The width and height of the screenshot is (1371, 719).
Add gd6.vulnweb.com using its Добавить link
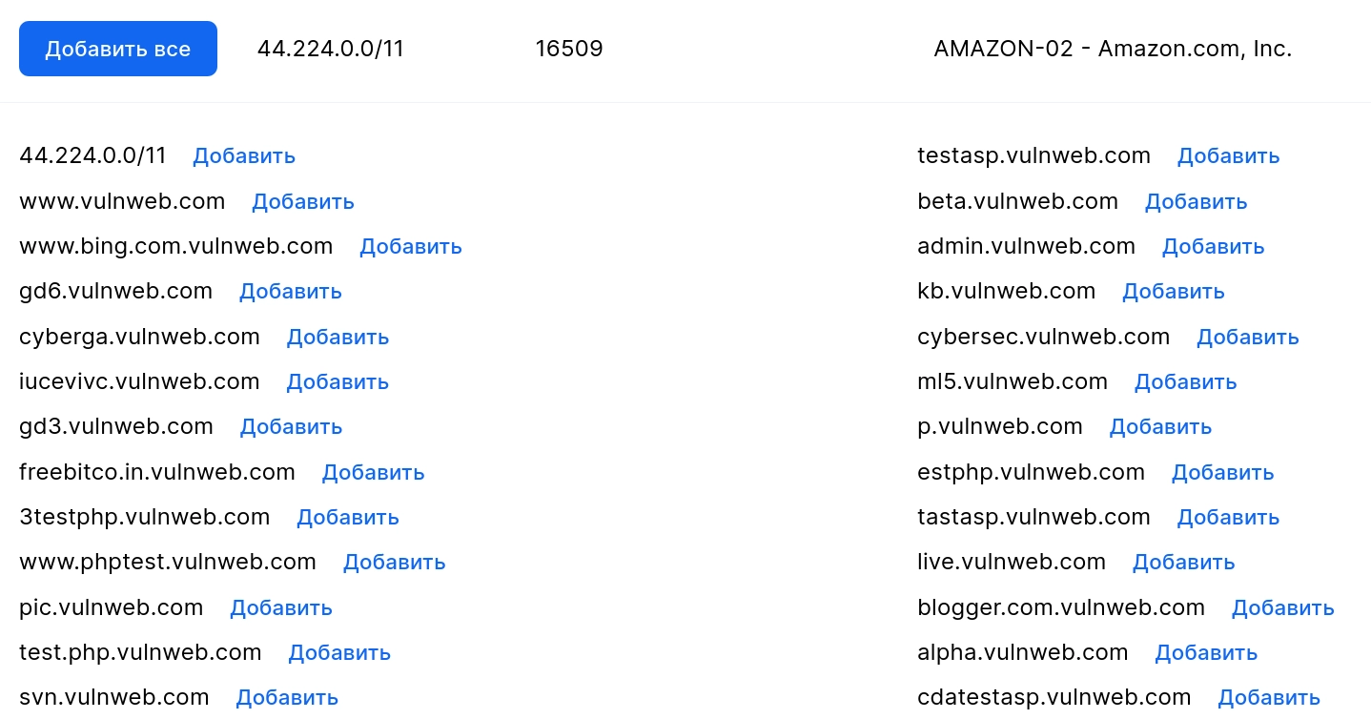point(291,291)
